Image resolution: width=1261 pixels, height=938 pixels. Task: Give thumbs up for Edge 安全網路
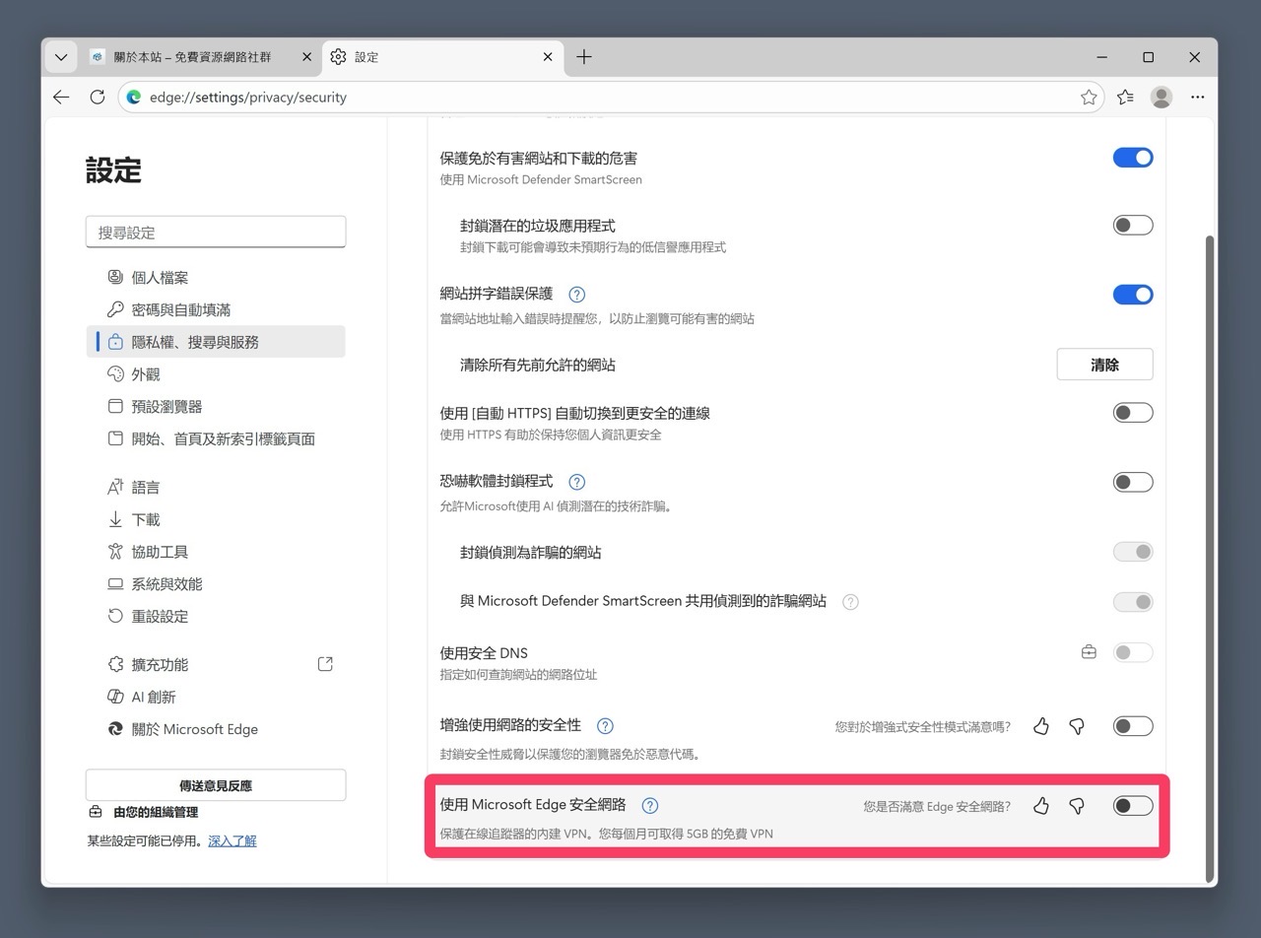point(1041,805)
